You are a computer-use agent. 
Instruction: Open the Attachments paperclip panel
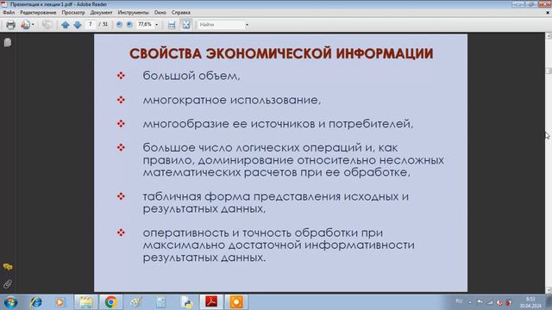[x=8, y=283]
